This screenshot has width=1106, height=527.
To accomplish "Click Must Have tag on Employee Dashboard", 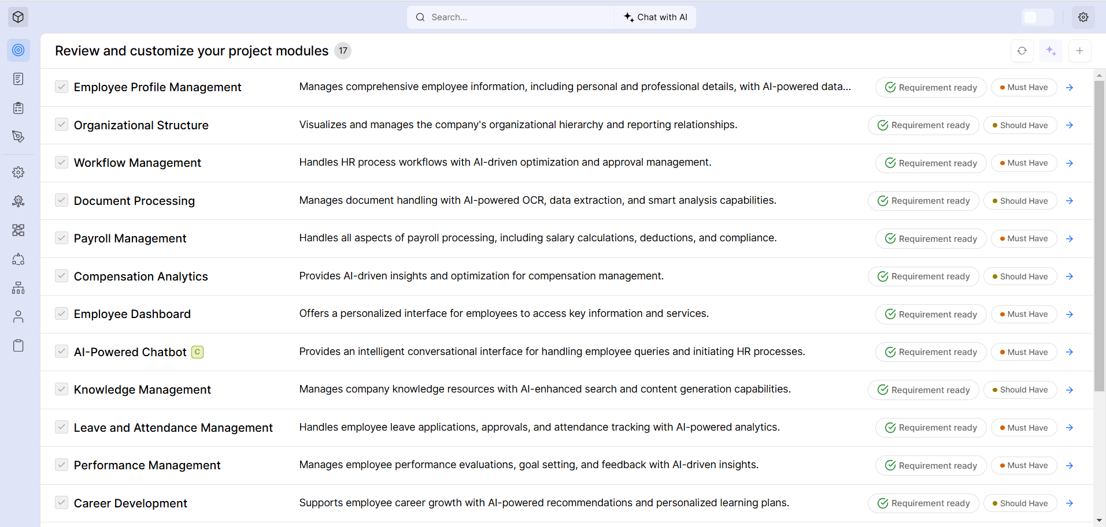I will click(x=1024, y=315).
